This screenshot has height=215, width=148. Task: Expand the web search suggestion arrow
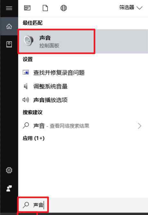(x=139, y=126)
